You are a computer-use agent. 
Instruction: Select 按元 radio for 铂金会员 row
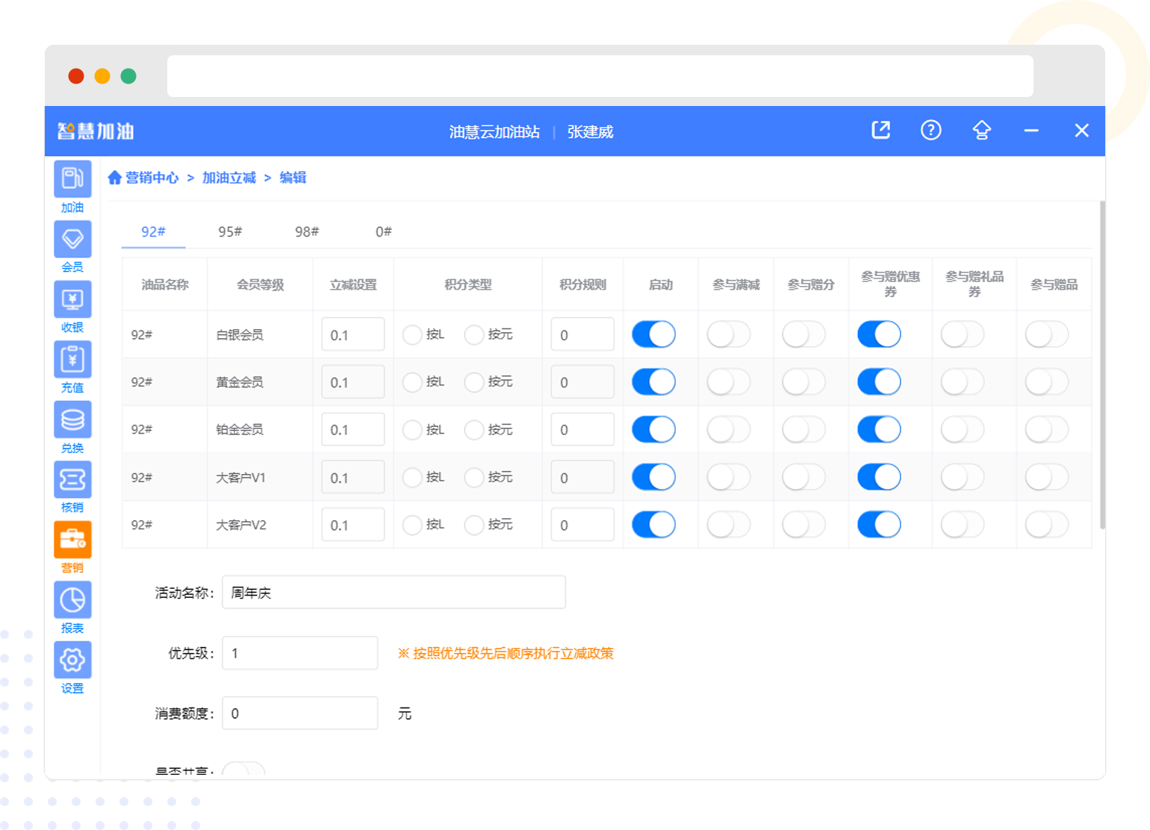pyautogui.click(x=474, y=430)
